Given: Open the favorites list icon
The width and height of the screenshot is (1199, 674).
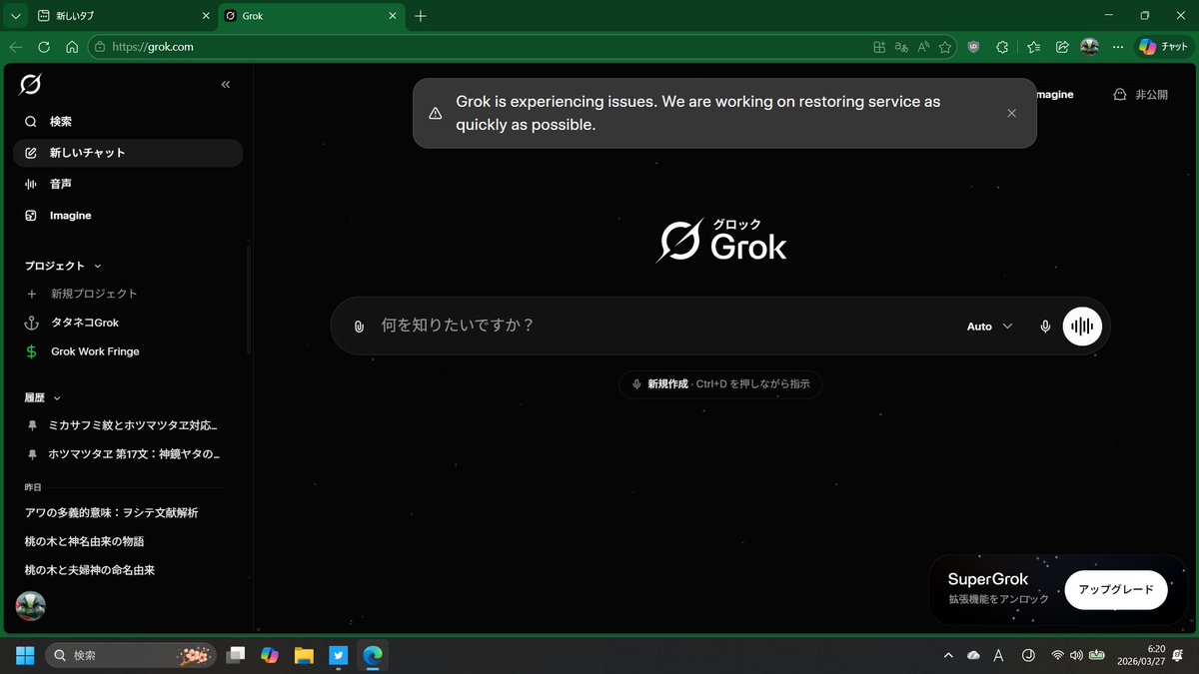Looking at the screenshot, I should [x=1033, y=47].
